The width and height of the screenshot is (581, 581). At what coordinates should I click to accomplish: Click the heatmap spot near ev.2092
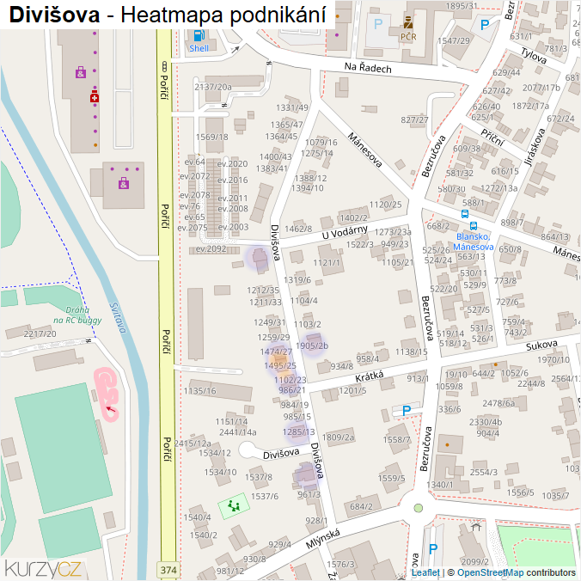click(x=258, y=257)
